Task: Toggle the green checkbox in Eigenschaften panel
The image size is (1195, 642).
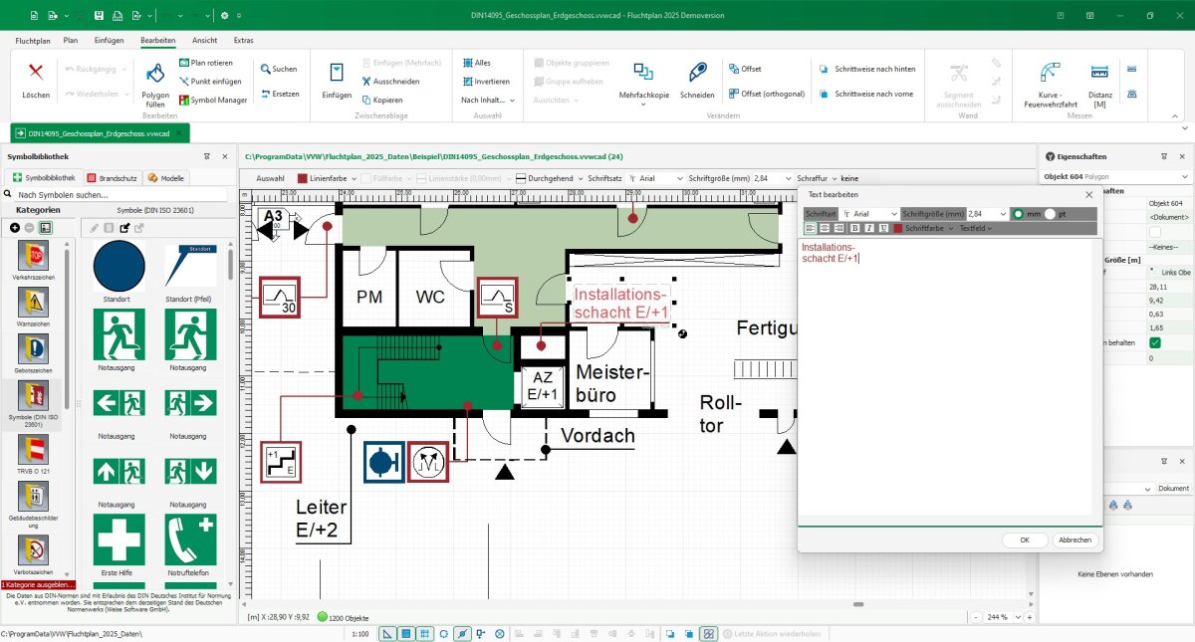Action: [1154, 342]
